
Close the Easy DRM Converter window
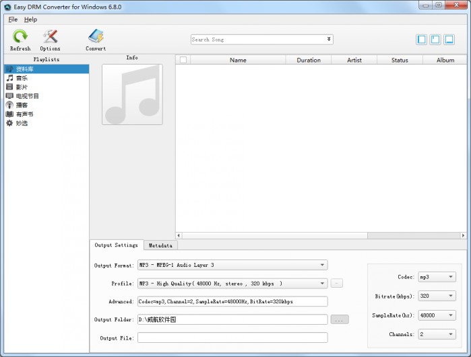tap(456, 5)
